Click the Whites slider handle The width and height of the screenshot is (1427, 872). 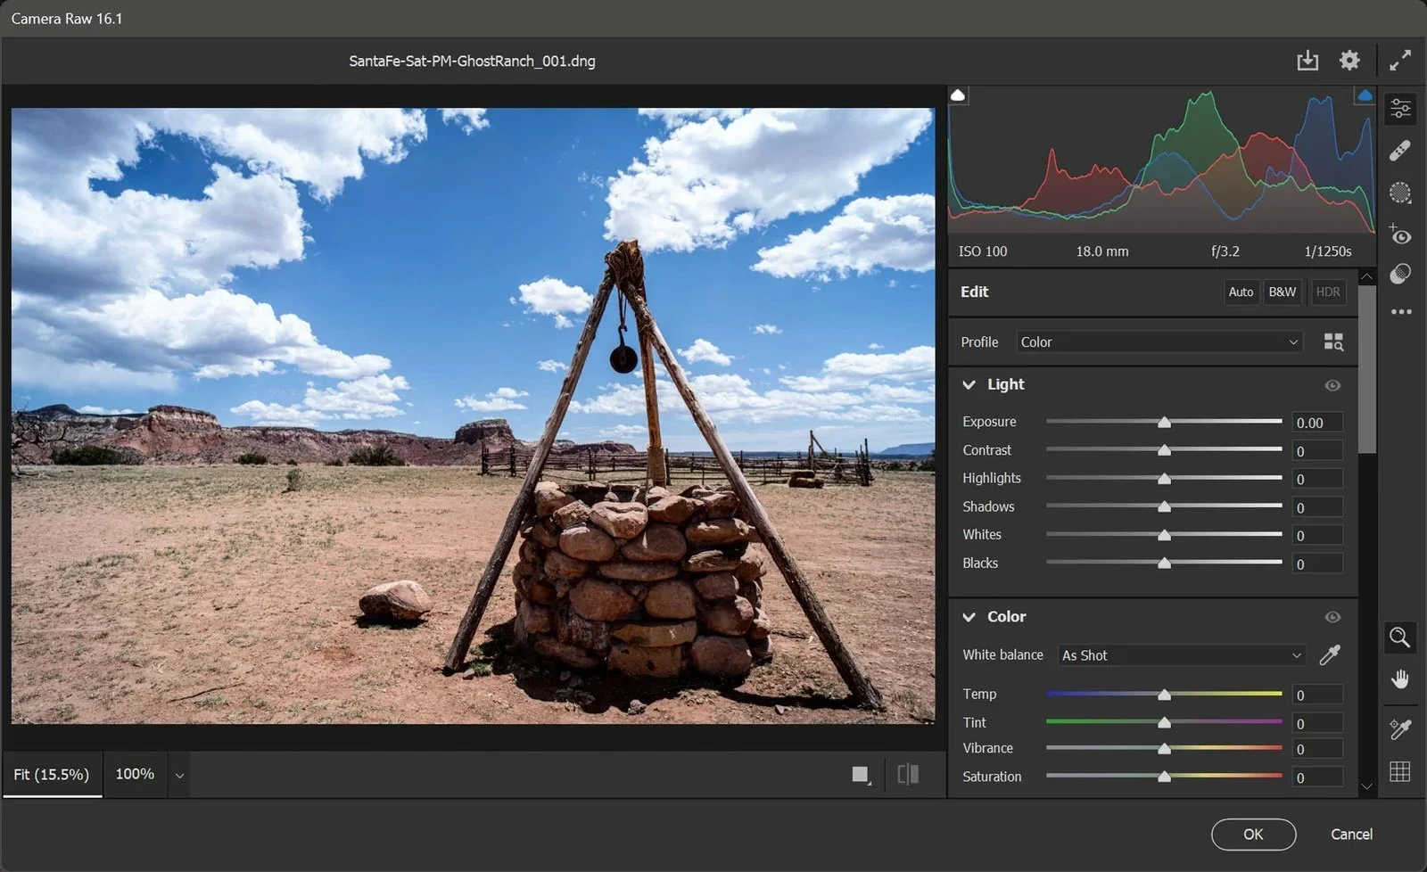click(1164, 535)
